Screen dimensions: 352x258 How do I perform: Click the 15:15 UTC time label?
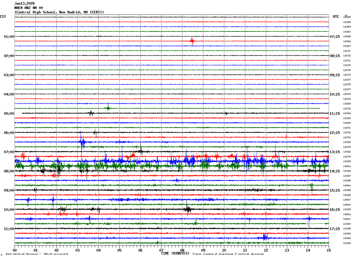pos(335,190)
